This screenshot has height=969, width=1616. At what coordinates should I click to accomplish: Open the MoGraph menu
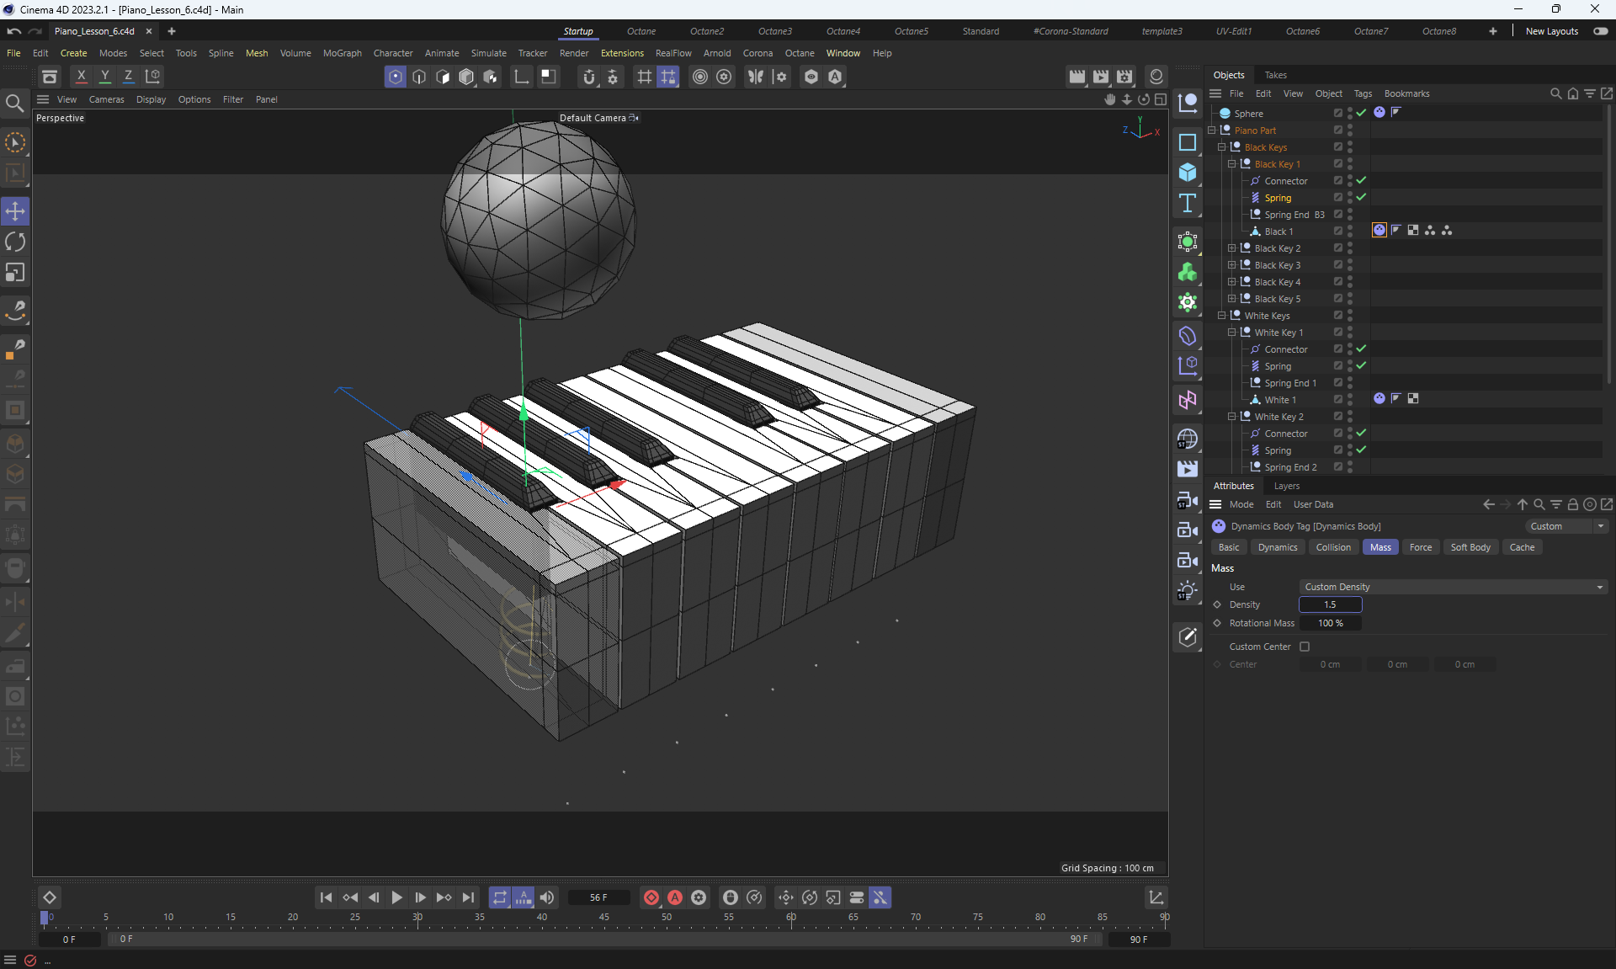pos(342,53)
